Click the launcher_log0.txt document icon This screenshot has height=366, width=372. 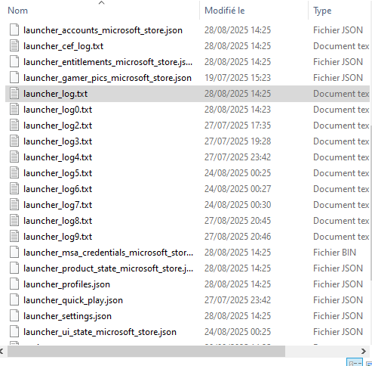pyautogui.click(x=14, y=110)
